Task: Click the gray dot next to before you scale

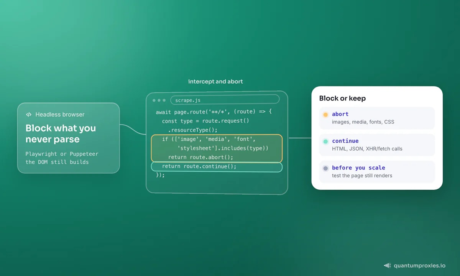Action: point(325,168)
